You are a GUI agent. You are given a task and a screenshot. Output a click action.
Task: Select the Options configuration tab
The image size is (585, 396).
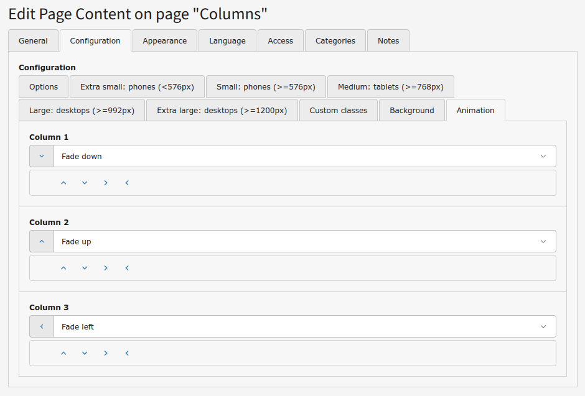[x=44, y=86]
